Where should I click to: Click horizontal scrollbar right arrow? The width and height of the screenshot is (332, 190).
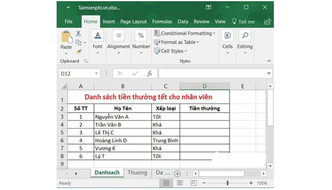(264, 174)
